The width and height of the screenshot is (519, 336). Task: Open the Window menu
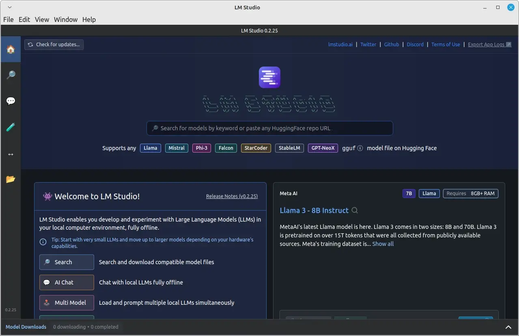[66, 19]
